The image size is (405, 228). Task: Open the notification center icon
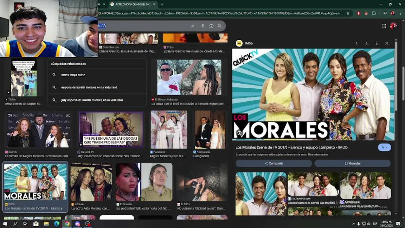point(399,224)
